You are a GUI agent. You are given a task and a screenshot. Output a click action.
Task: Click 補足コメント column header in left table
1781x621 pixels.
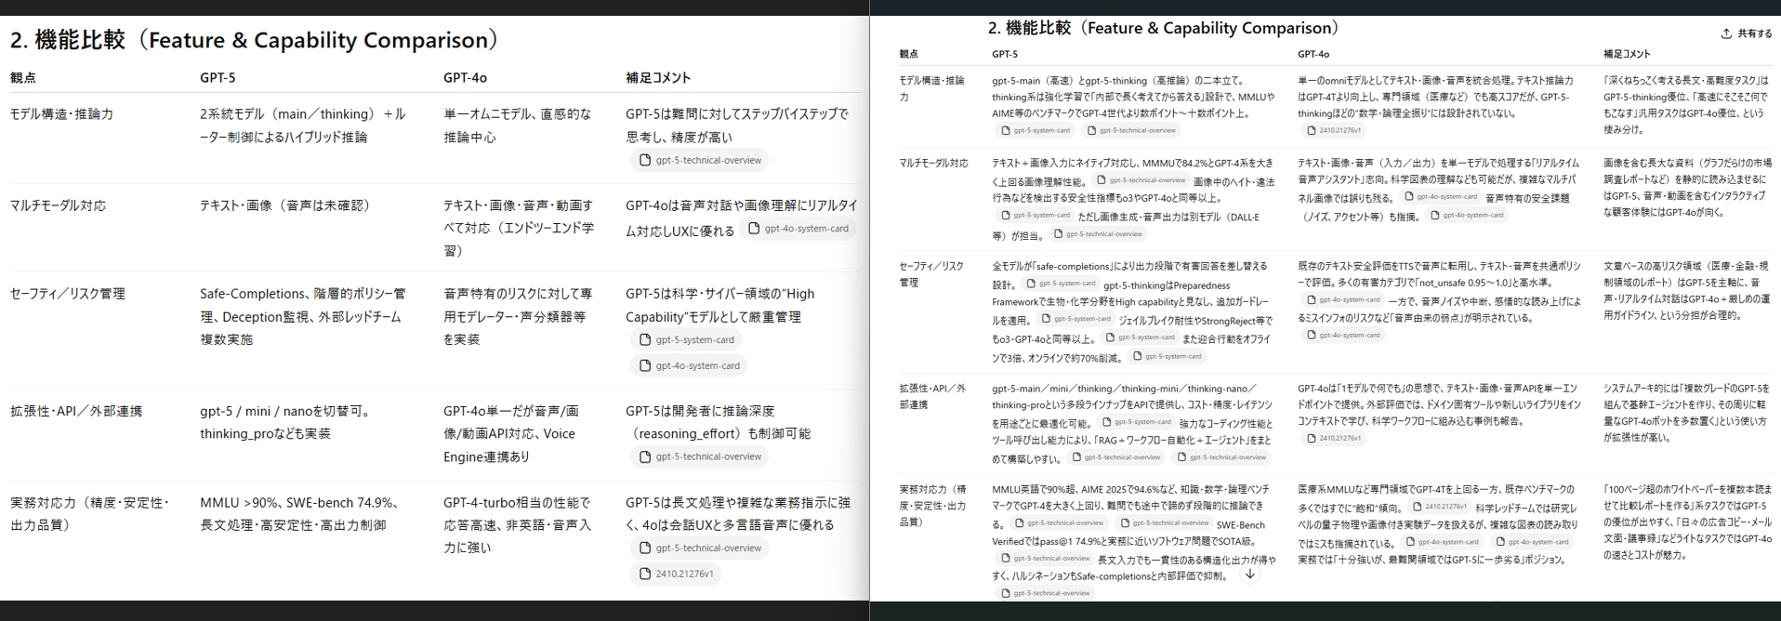point(658,78)
